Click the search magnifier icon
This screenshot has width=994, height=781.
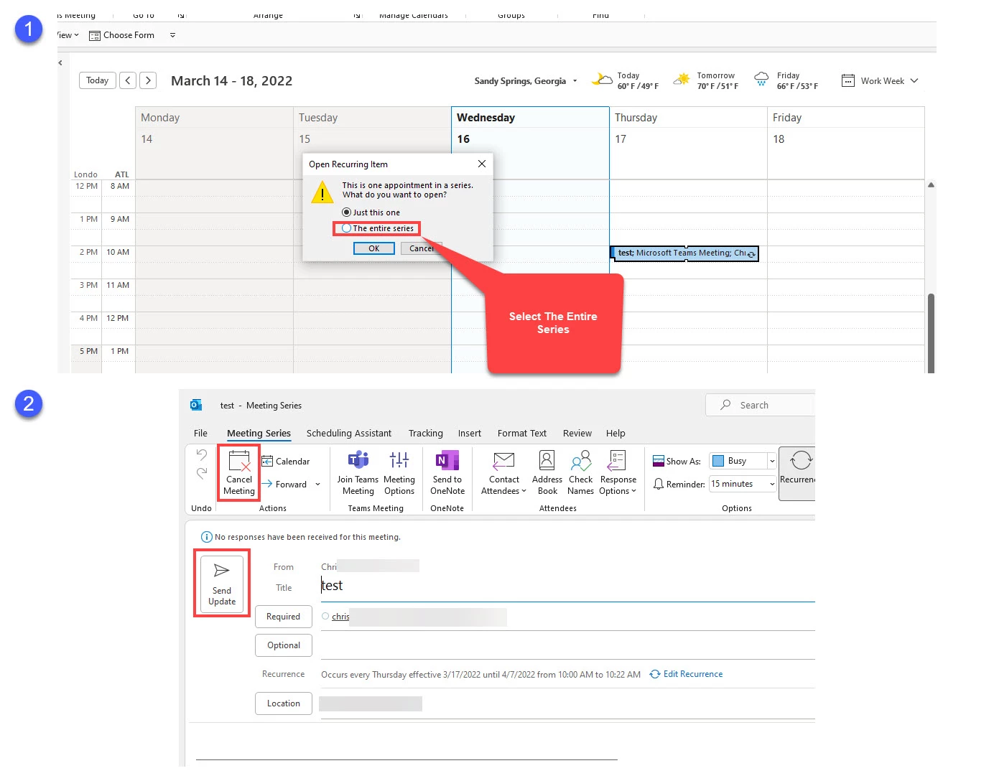(725, 405)
